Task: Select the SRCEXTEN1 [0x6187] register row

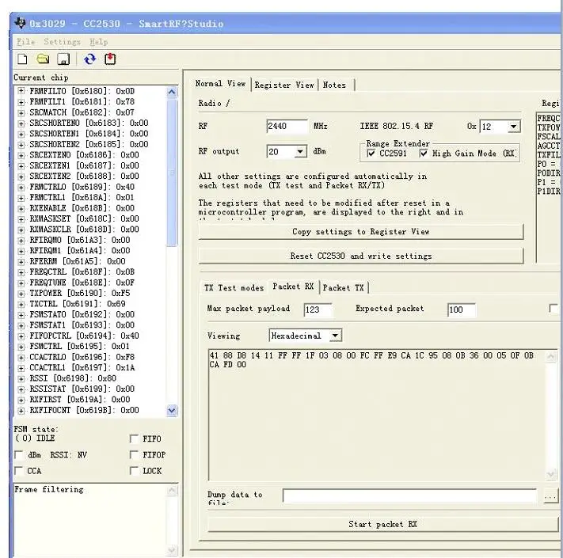Action: click(84, 165)
